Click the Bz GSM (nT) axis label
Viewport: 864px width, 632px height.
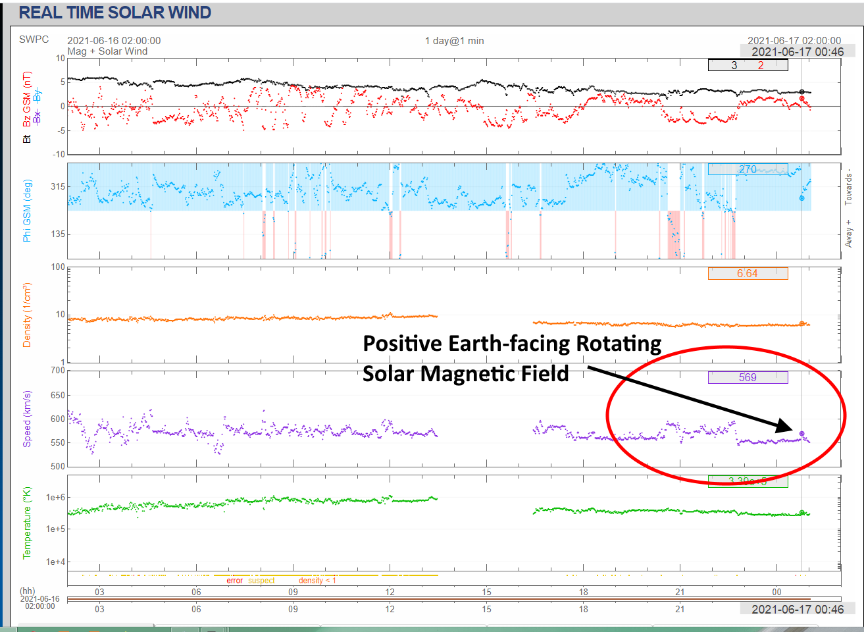tap(26, 100)
